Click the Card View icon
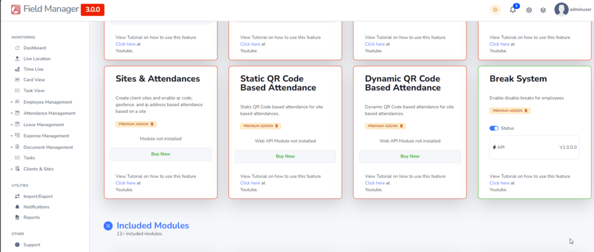 pos(17,80)
